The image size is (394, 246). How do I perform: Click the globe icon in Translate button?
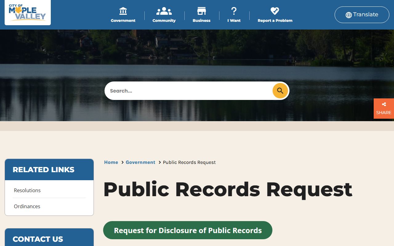pos(349,15)
